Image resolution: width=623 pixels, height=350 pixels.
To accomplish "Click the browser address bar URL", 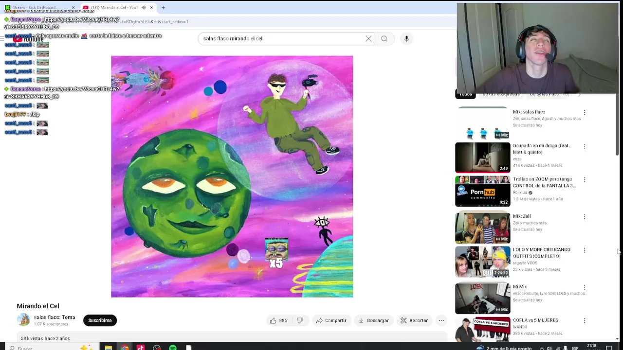I will click(115, 22).
